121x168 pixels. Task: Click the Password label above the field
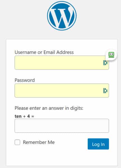click(x=25, y=80)
